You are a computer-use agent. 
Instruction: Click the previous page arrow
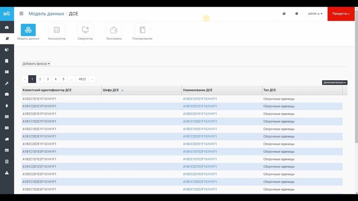point(25,79)
